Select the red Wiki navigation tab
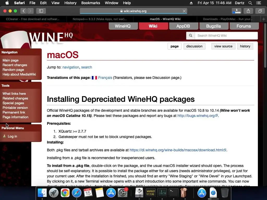The height and width of the screenshot is (200, 267). [153, 26]
